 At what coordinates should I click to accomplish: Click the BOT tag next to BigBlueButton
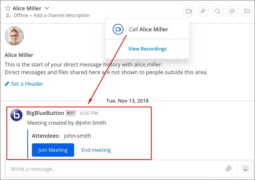pos(71,113)
